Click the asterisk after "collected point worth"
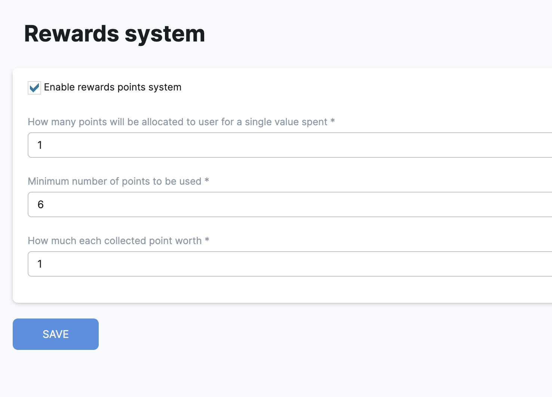The image size is (552, 397). [207, 240]
